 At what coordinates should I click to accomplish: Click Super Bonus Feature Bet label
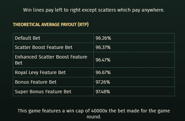43,92
